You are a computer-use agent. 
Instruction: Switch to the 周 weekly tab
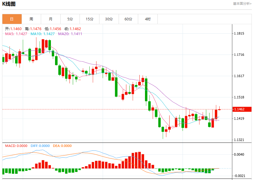[31, 19]
